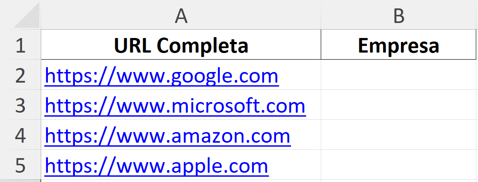The width and height of the screenshot is (478, 182).
Task: Click the URL Completa header cell
Action: [x=181, y=45]
